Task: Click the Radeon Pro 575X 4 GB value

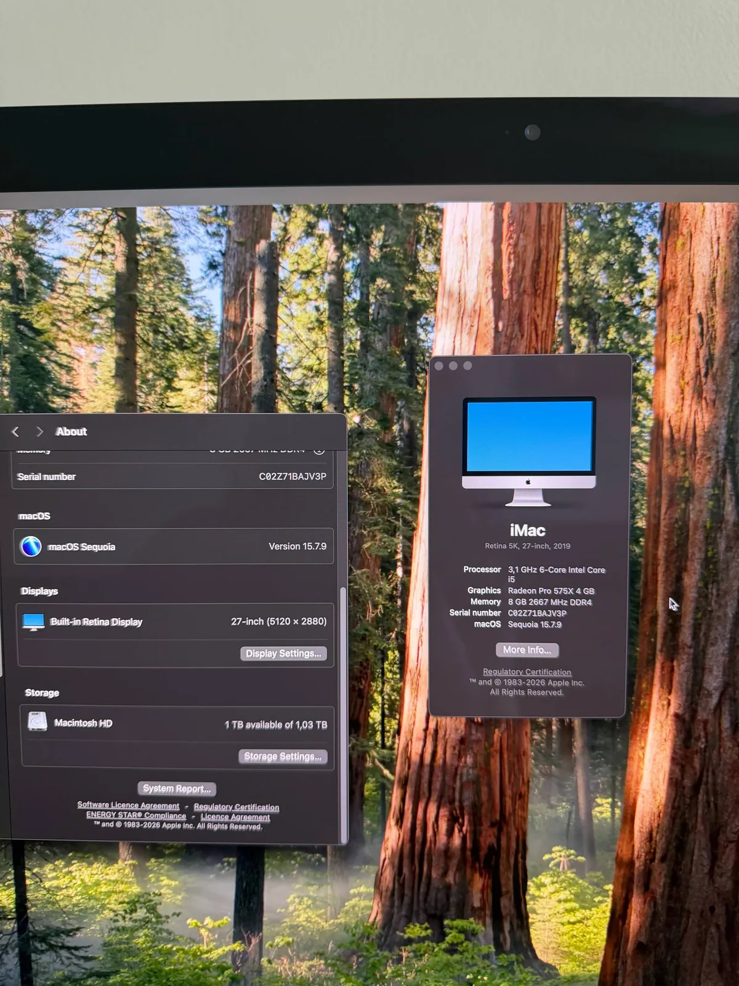Action: click(551, 591)
